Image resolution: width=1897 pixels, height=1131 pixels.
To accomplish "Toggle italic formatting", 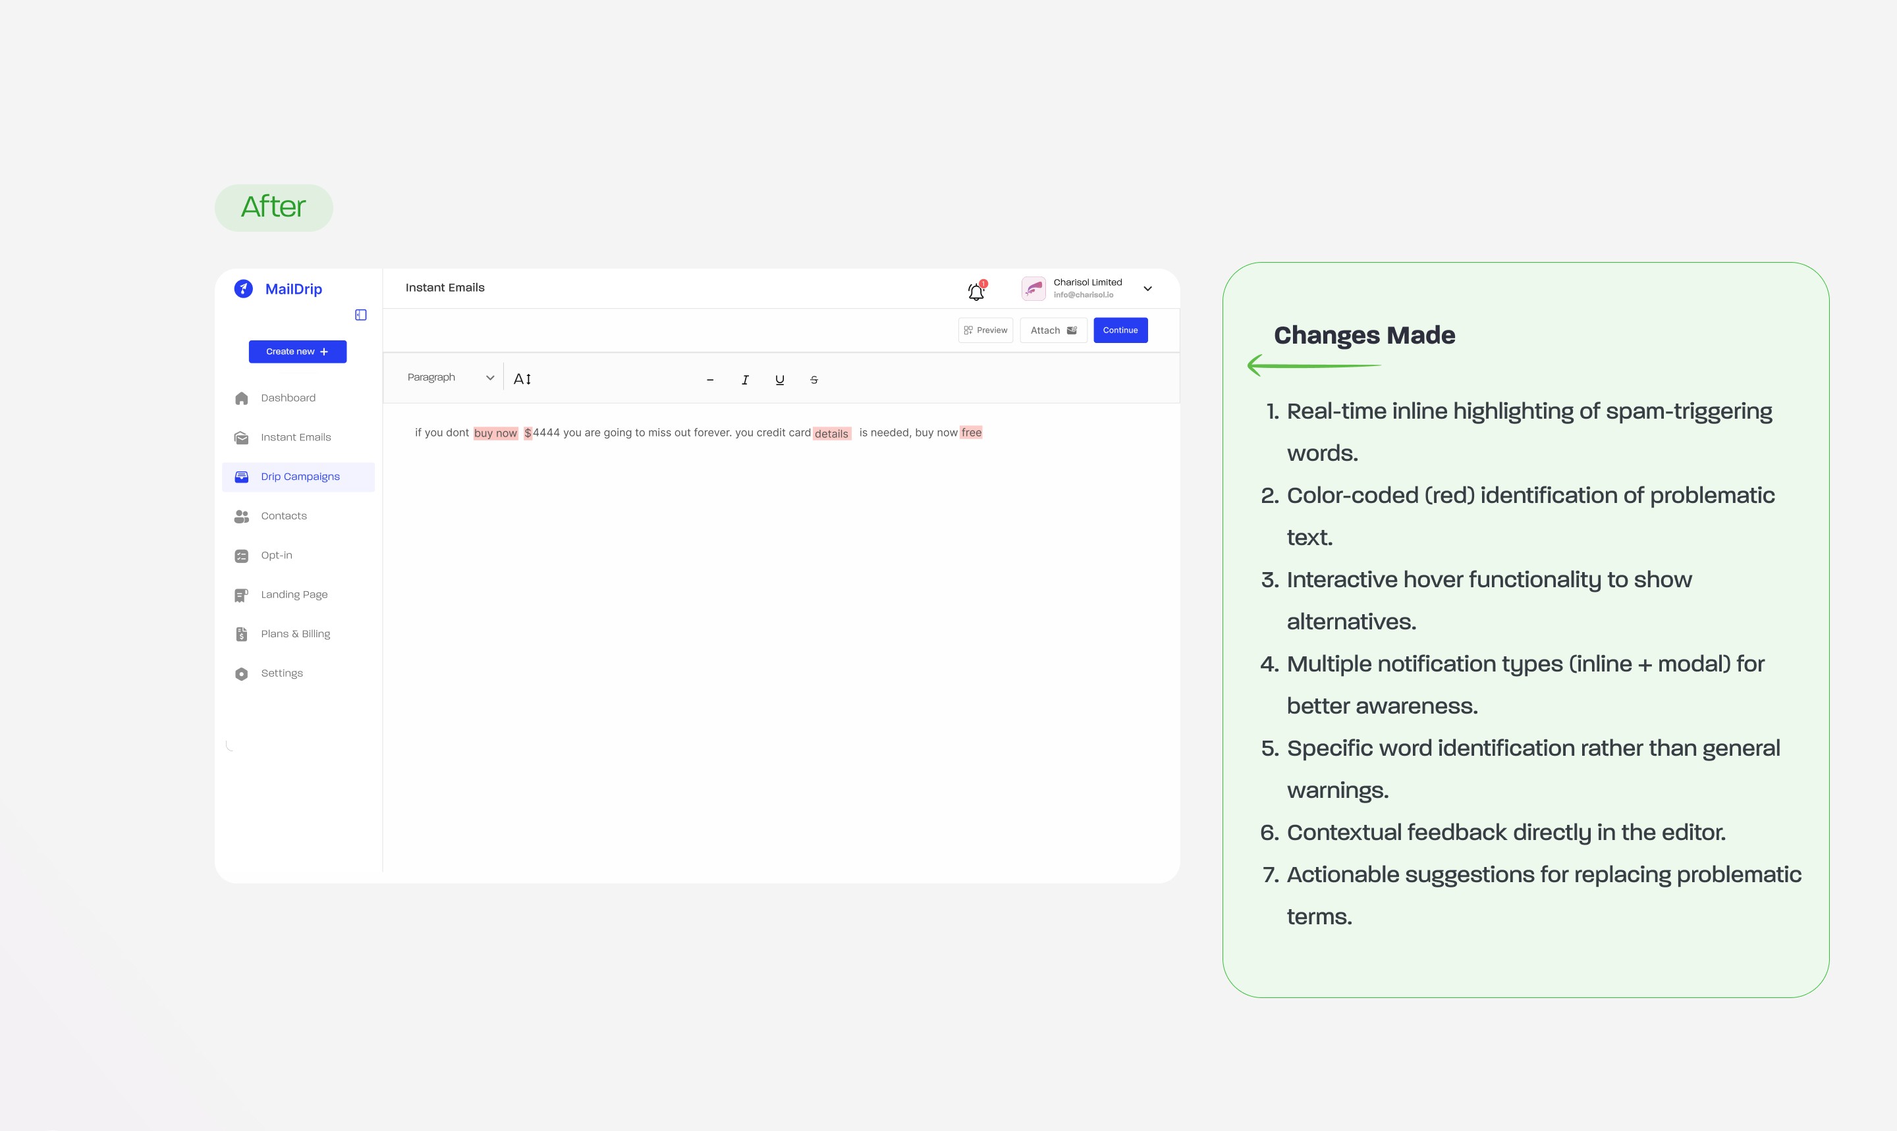I will (x=745, y=380).
